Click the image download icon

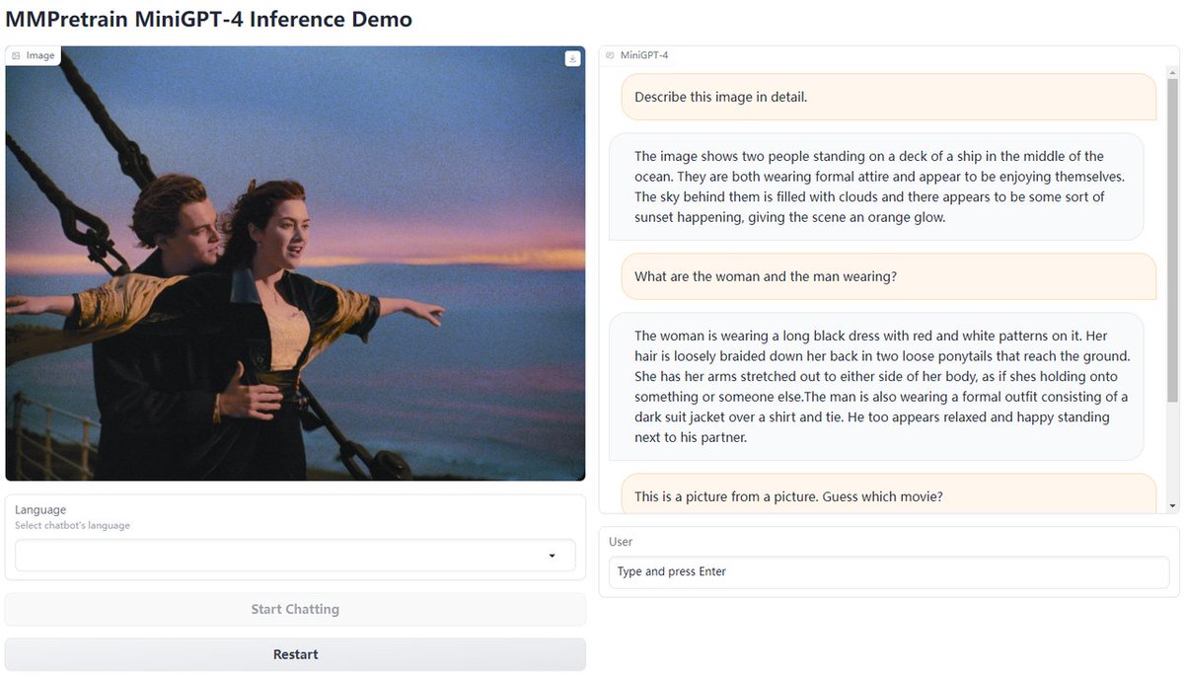(573, 58)
